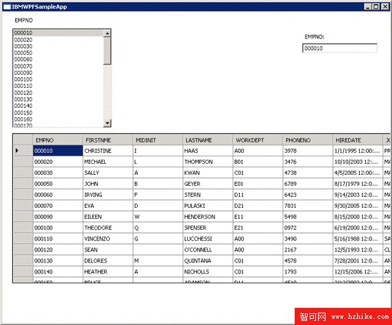392x325 pixels.
Task: Click hire date cell 1/1/1995
Action: pos(358,151)
